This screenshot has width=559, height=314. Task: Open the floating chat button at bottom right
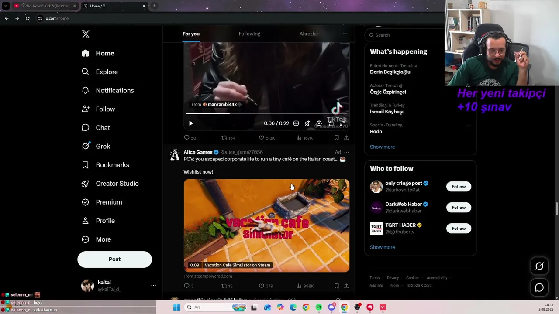(x=539, y=288)
